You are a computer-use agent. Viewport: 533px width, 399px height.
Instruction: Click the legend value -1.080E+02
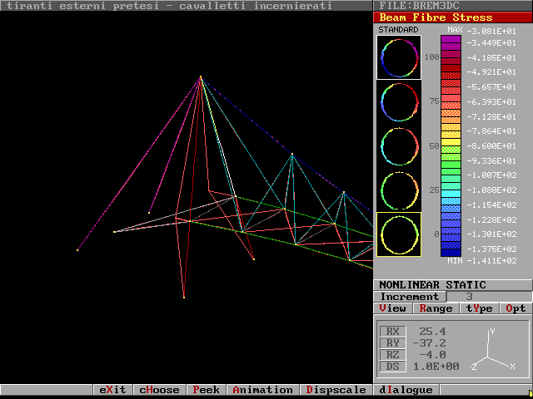(x=491, y=190)
